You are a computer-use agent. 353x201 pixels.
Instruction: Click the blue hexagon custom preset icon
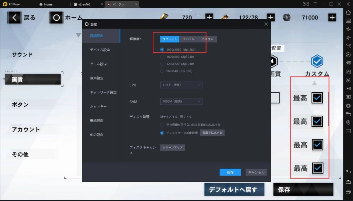point(317,61)
